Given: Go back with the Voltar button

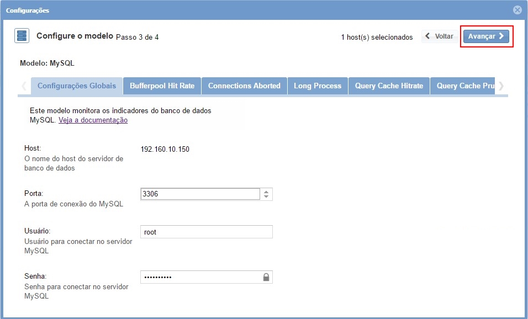Looking at the screenshot, I should point(440,36).
